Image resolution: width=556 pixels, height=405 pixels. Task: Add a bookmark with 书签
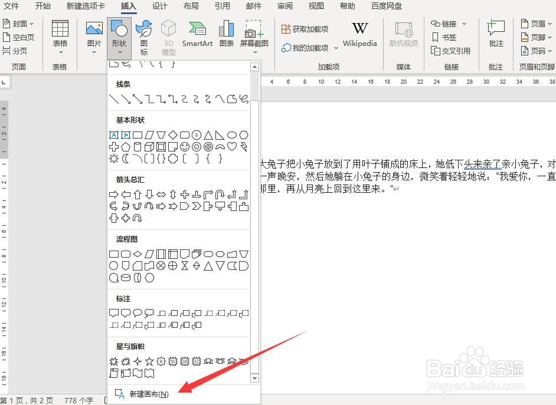(x=446, y=37)
